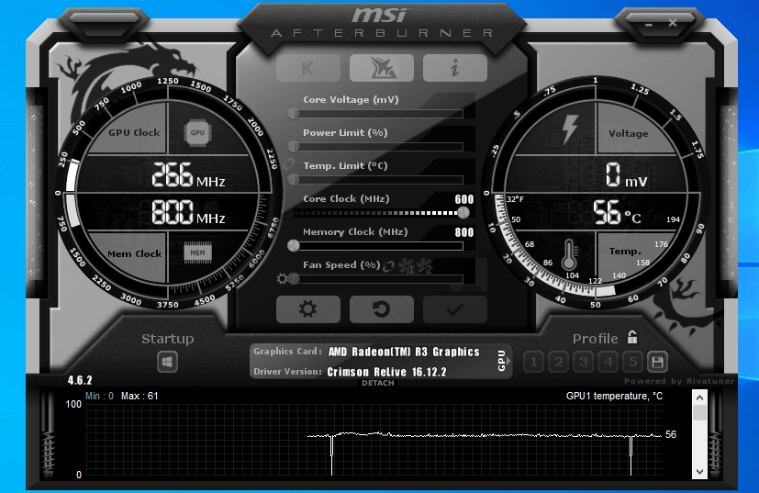Launch the OC Scanner jet icon
The height and width of the screenshot is (493, 759).
[382, 68]
